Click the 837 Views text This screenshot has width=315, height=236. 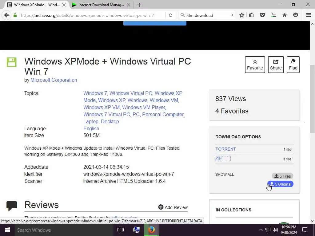click(x=231, y=99)
